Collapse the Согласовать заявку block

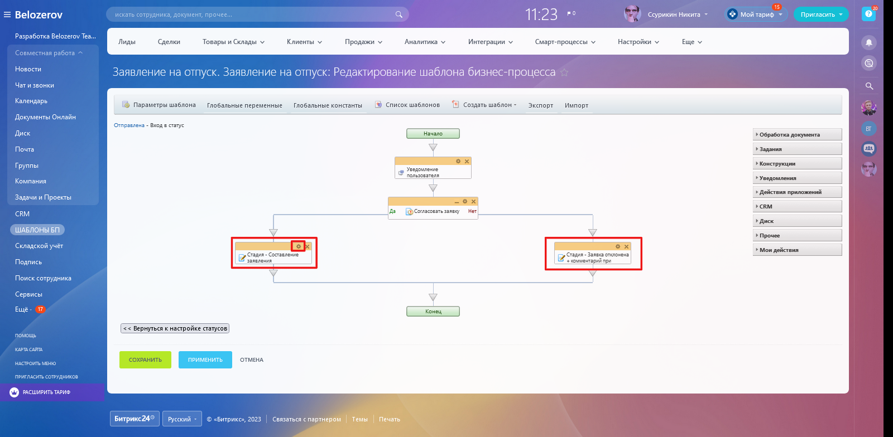click(x=457, y=202)
